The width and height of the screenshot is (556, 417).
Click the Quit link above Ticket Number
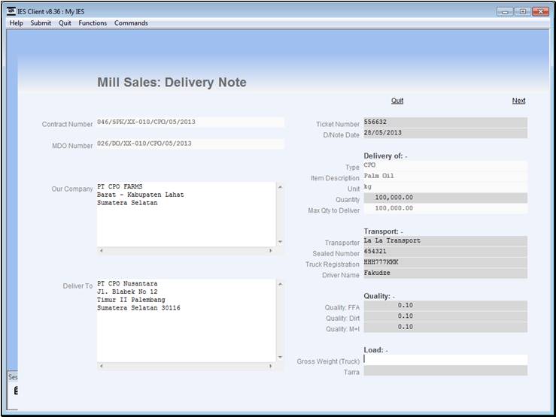coord(397,101)
